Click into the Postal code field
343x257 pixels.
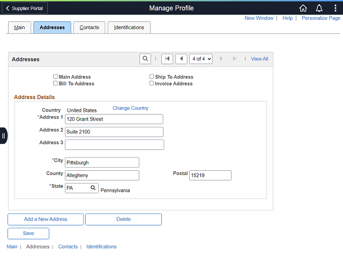210,175
